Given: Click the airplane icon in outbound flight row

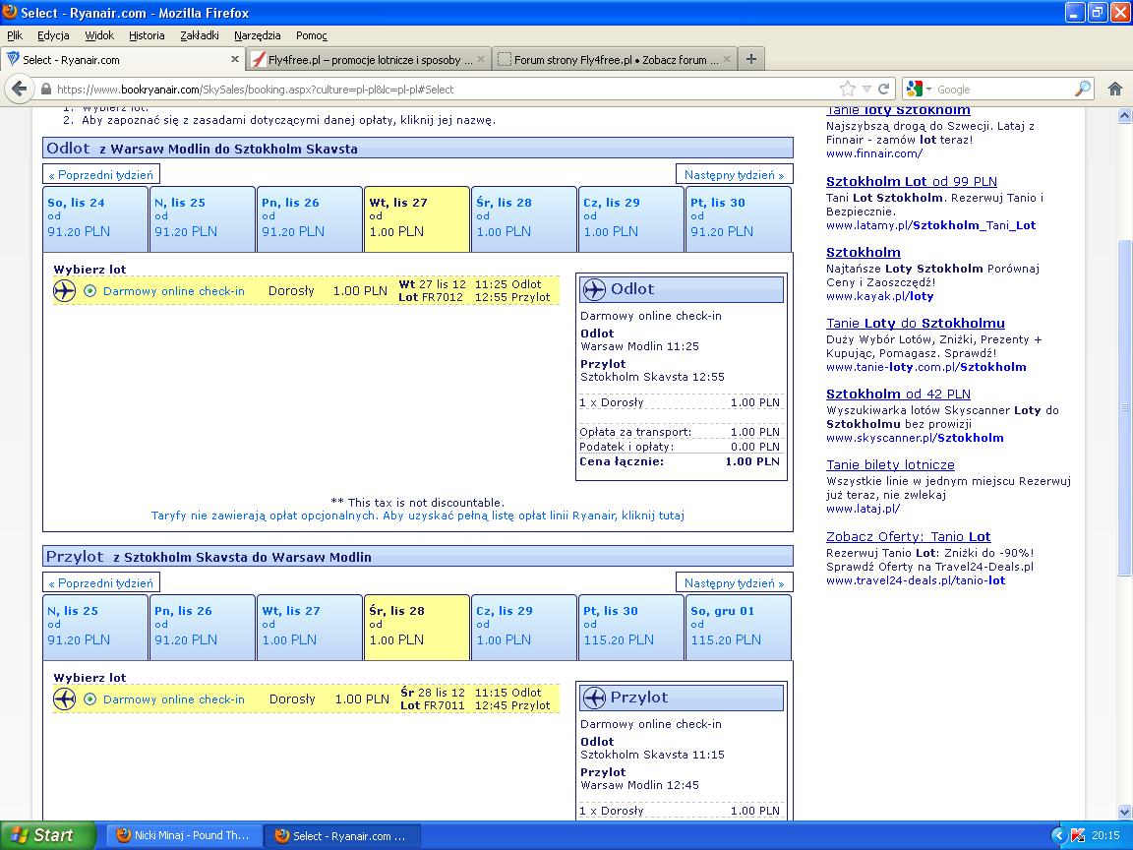Looking at the screenshot, I should click(x=64, y=290).
